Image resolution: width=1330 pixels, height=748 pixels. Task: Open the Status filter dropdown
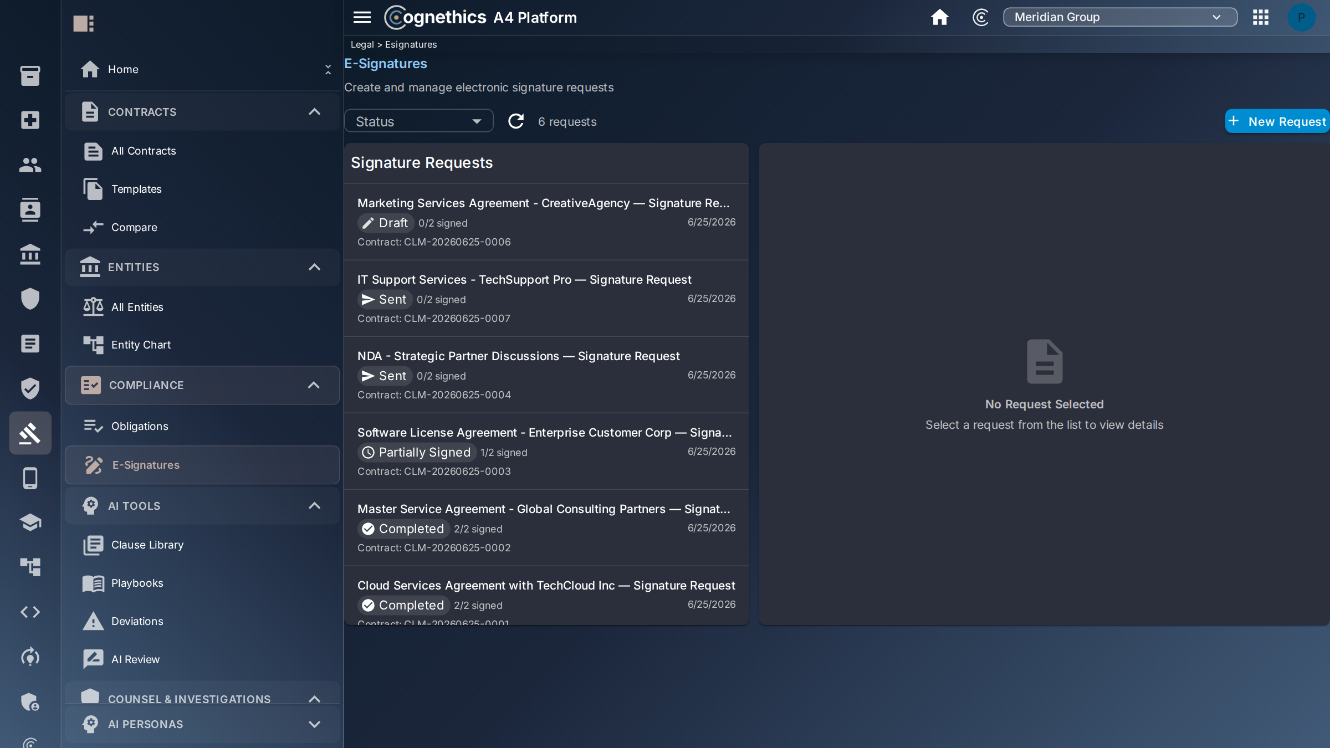pyautogui.click(x=419, y=121)
